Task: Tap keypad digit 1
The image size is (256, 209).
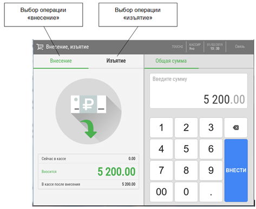Action: 161,127
